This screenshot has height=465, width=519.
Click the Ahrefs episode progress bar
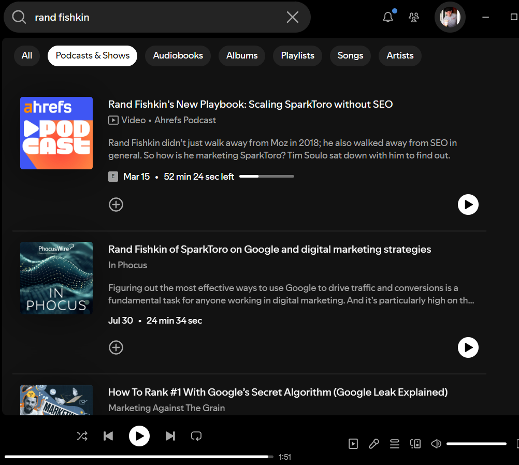(x=266, y=177)
